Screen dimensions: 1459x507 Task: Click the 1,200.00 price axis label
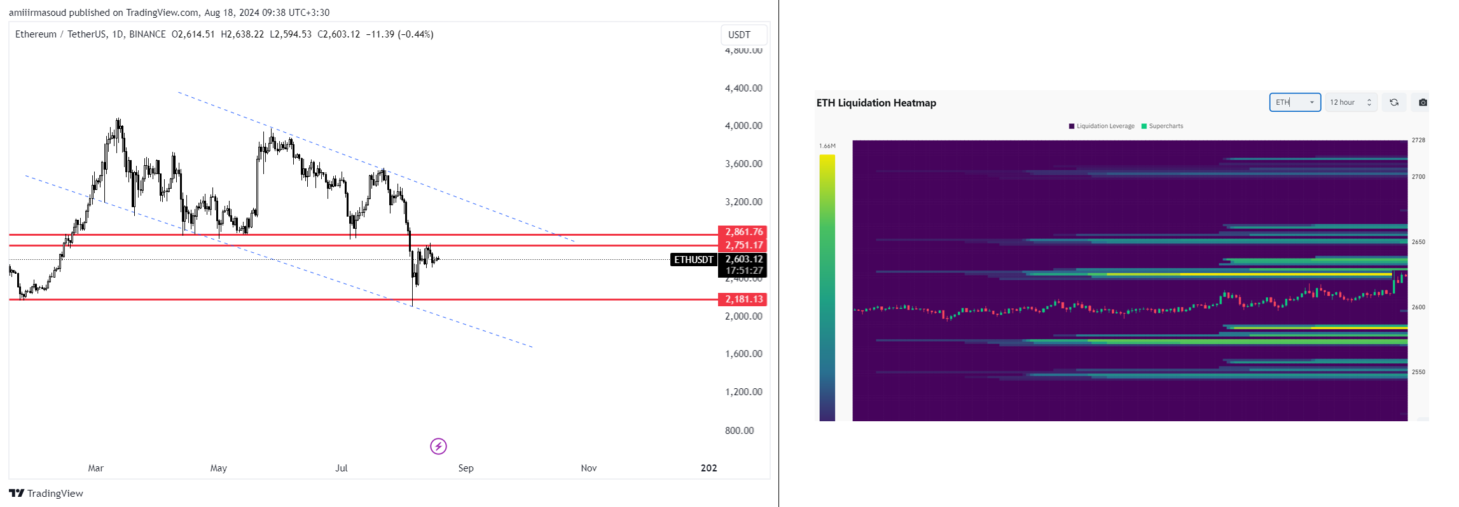(743, 392)
